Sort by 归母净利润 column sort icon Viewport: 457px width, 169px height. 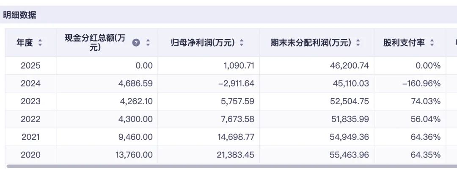click(x=241, y=43)
